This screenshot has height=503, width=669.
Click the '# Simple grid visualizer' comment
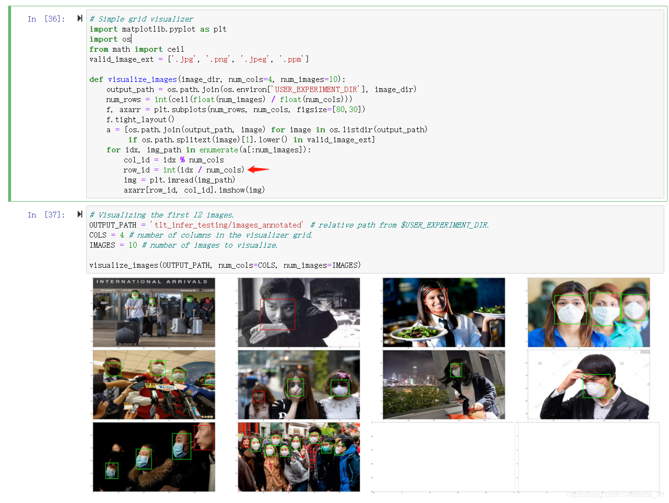point(141,19)
